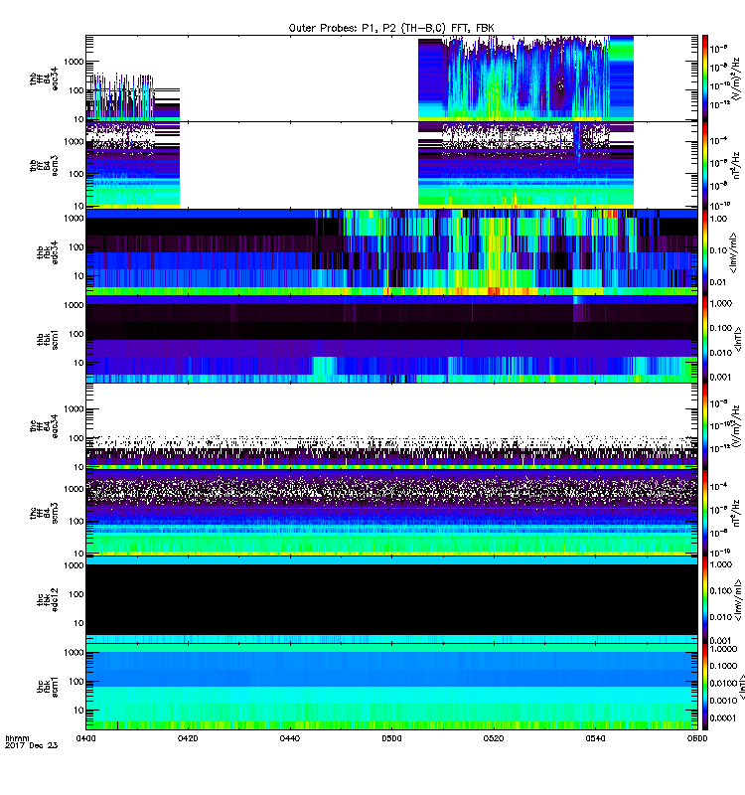Select the 'thb fbk edc34' panel label

tap(48, 252)
